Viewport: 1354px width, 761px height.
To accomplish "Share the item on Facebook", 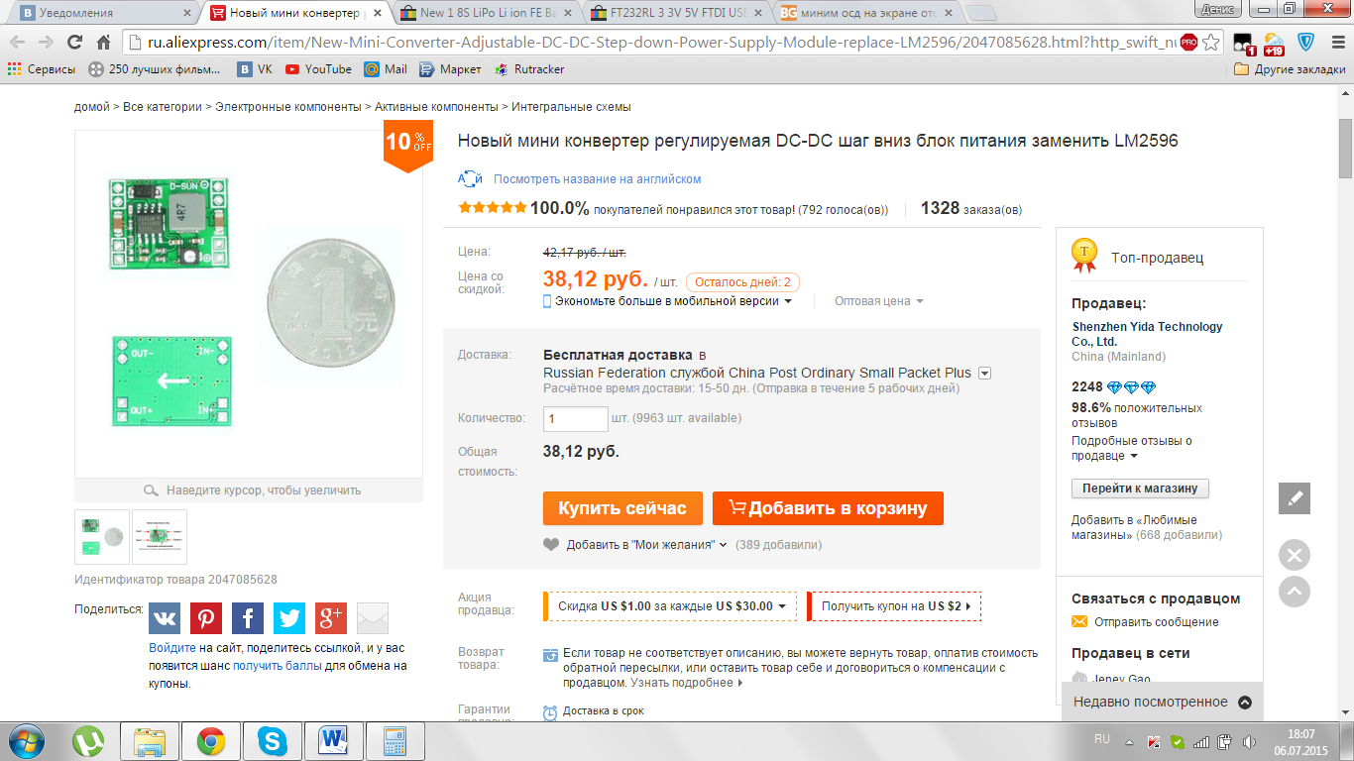I will 248,618.
